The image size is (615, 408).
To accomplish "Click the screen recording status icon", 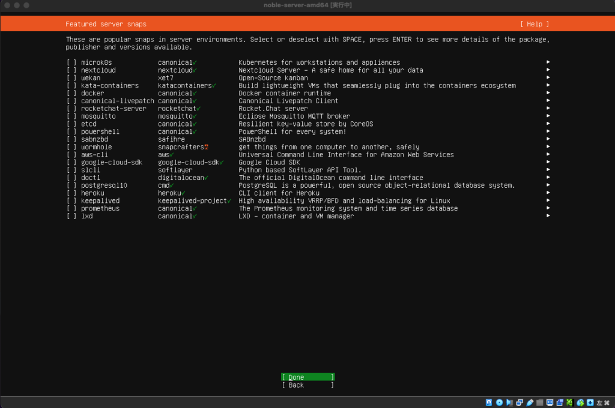I will click(560, 403).
